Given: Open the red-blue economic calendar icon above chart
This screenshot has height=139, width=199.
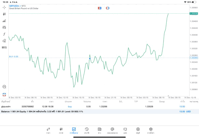Looking at the screenshot, I should tap(99, 8).
